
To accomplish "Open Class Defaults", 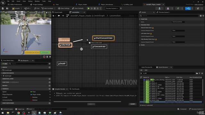I will point(78,8).
